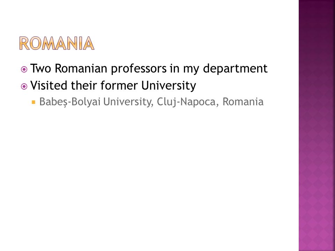Select the line 'Visited their former University'

click(x=113, y=86)
